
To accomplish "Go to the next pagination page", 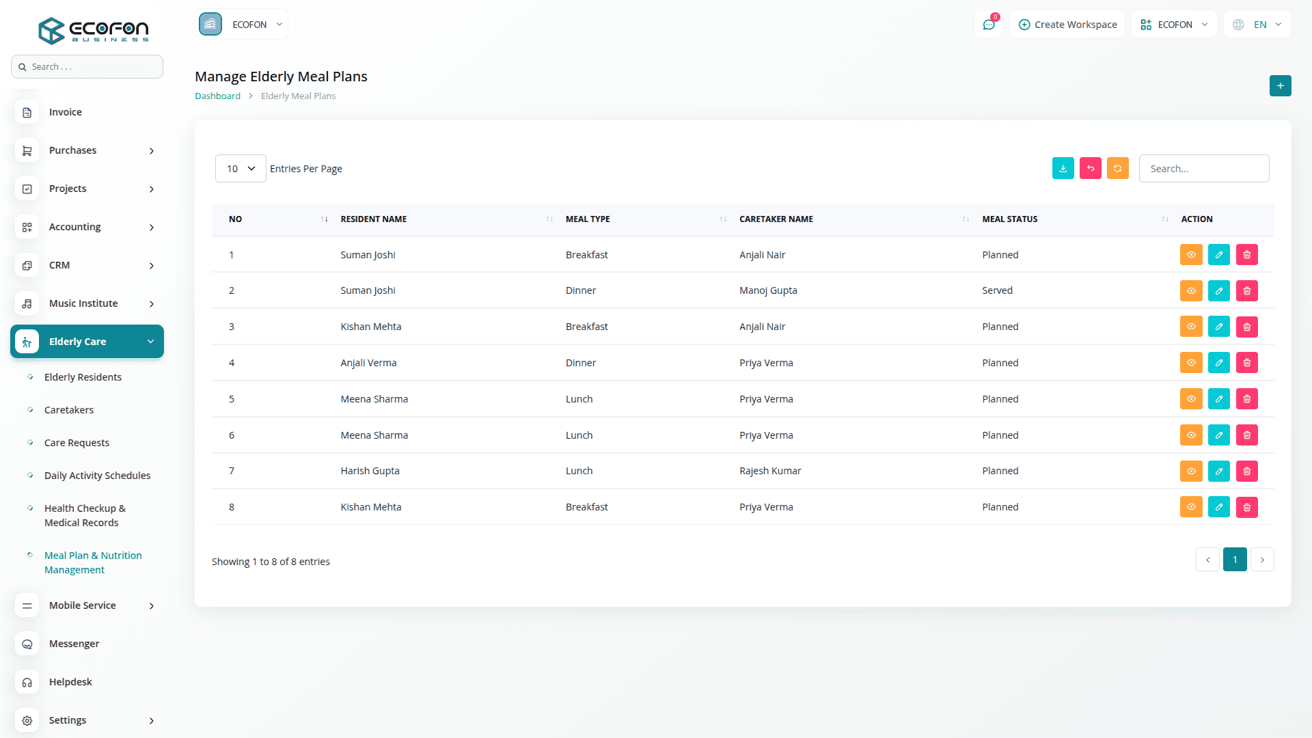I will point(1262,560).
